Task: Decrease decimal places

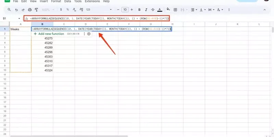Action: [x=74, y=10]
